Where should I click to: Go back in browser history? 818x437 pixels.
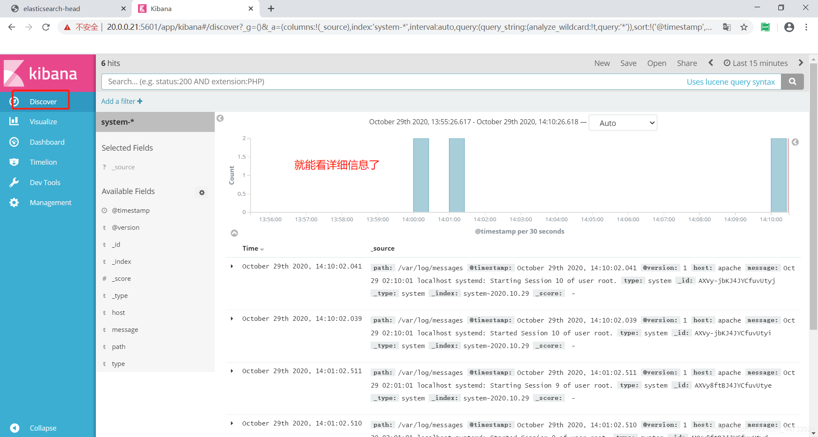coord(12,27)
